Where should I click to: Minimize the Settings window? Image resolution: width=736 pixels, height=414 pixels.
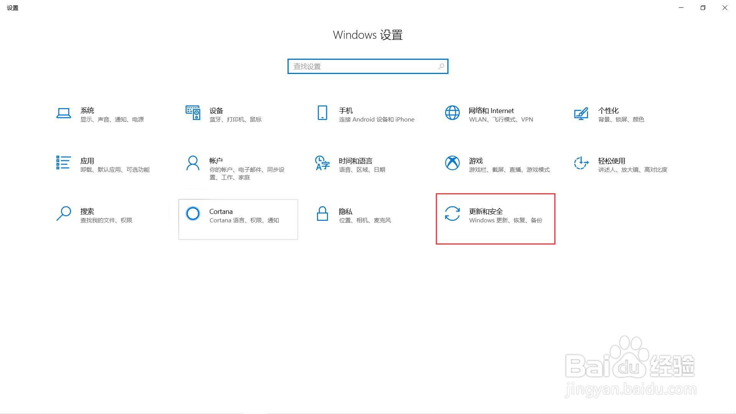click(681, 8)
